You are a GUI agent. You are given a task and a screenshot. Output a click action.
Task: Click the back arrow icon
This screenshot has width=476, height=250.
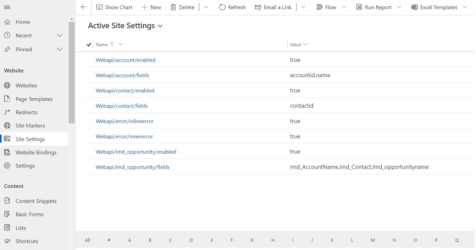click(x=84, y=7)
